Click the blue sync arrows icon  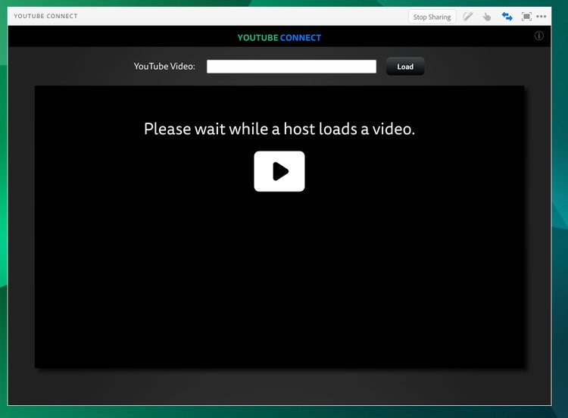[x=507, y=17]
